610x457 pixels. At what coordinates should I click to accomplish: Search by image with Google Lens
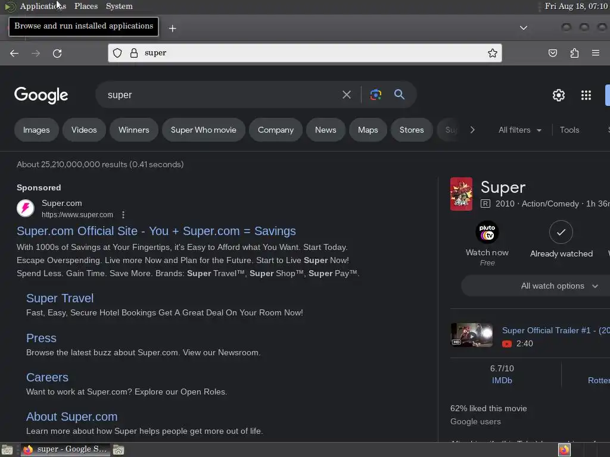pyautogui.click(x=376, y=95)
